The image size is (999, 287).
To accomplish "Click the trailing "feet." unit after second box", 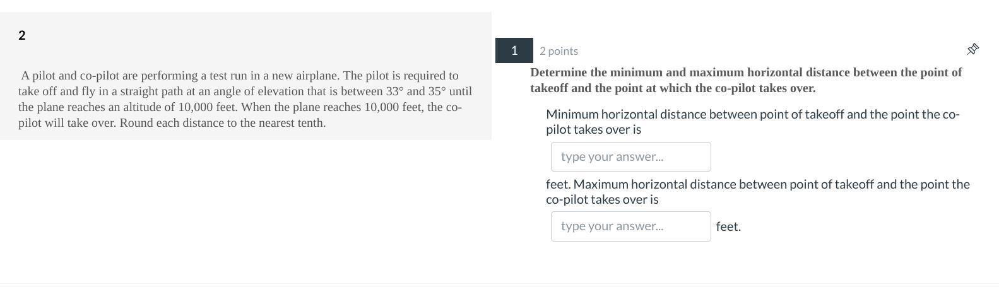I will click(x=728, y=226).
